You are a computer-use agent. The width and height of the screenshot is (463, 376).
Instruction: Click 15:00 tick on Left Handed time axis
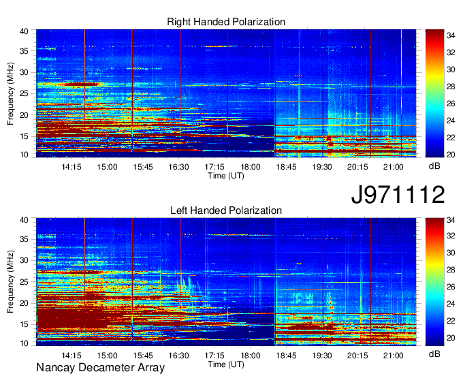(107, 355)
